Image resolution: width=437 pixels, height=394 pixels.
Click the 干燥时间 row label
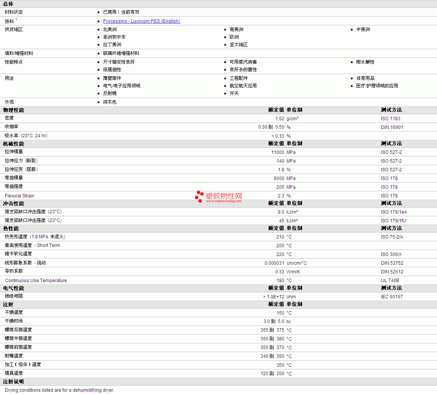coord(14,321)
